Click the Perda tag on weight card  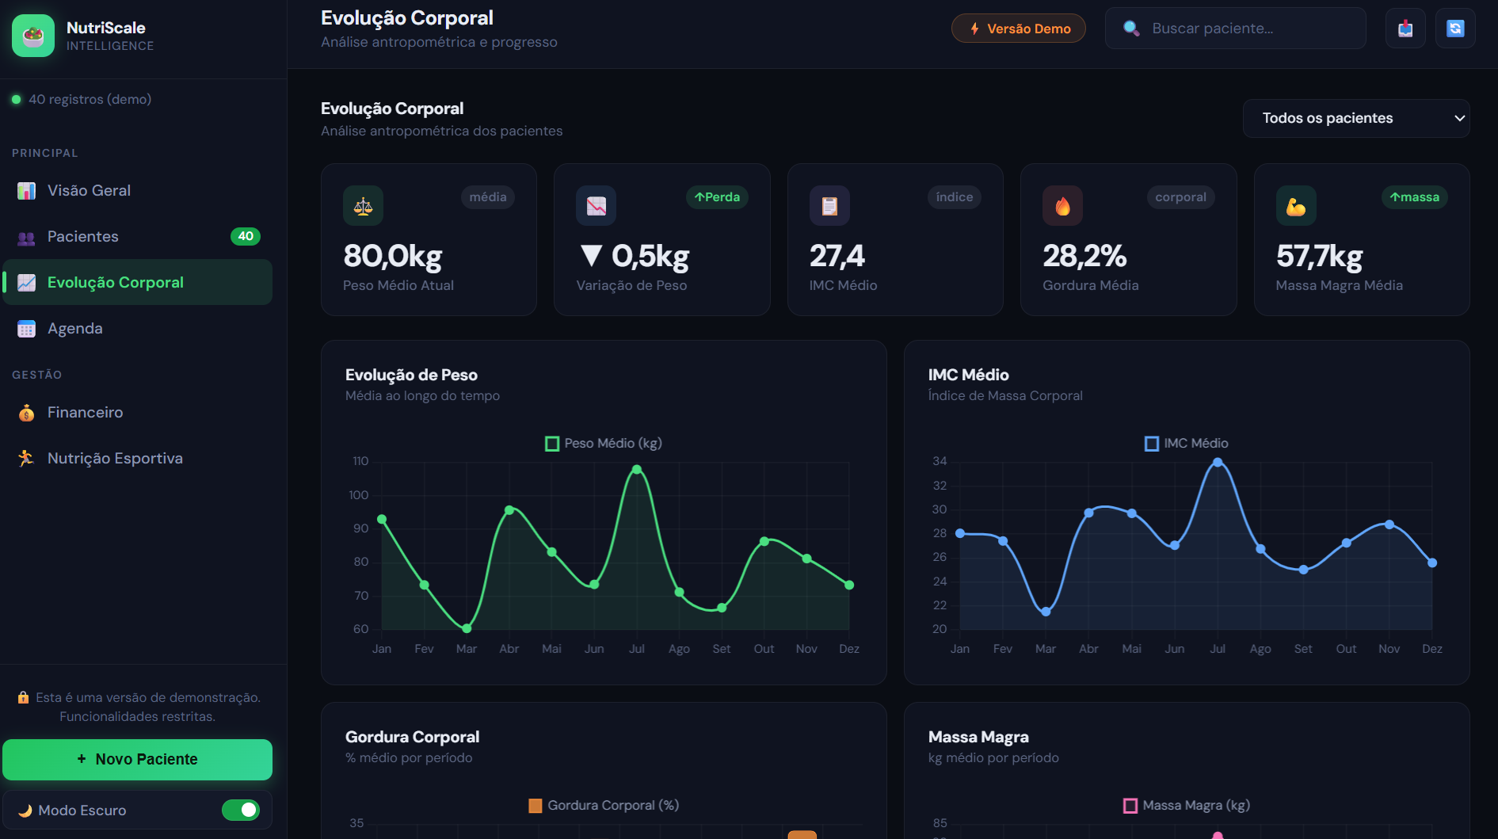coord(717,197)
